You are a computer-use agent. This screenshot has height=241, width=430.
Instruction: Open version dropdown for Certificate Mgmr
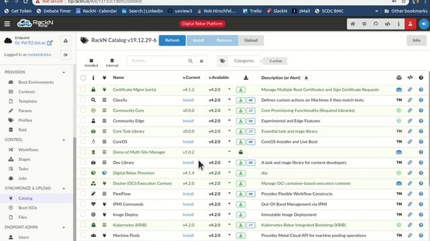pyautogui.click(x=229, y=89)
